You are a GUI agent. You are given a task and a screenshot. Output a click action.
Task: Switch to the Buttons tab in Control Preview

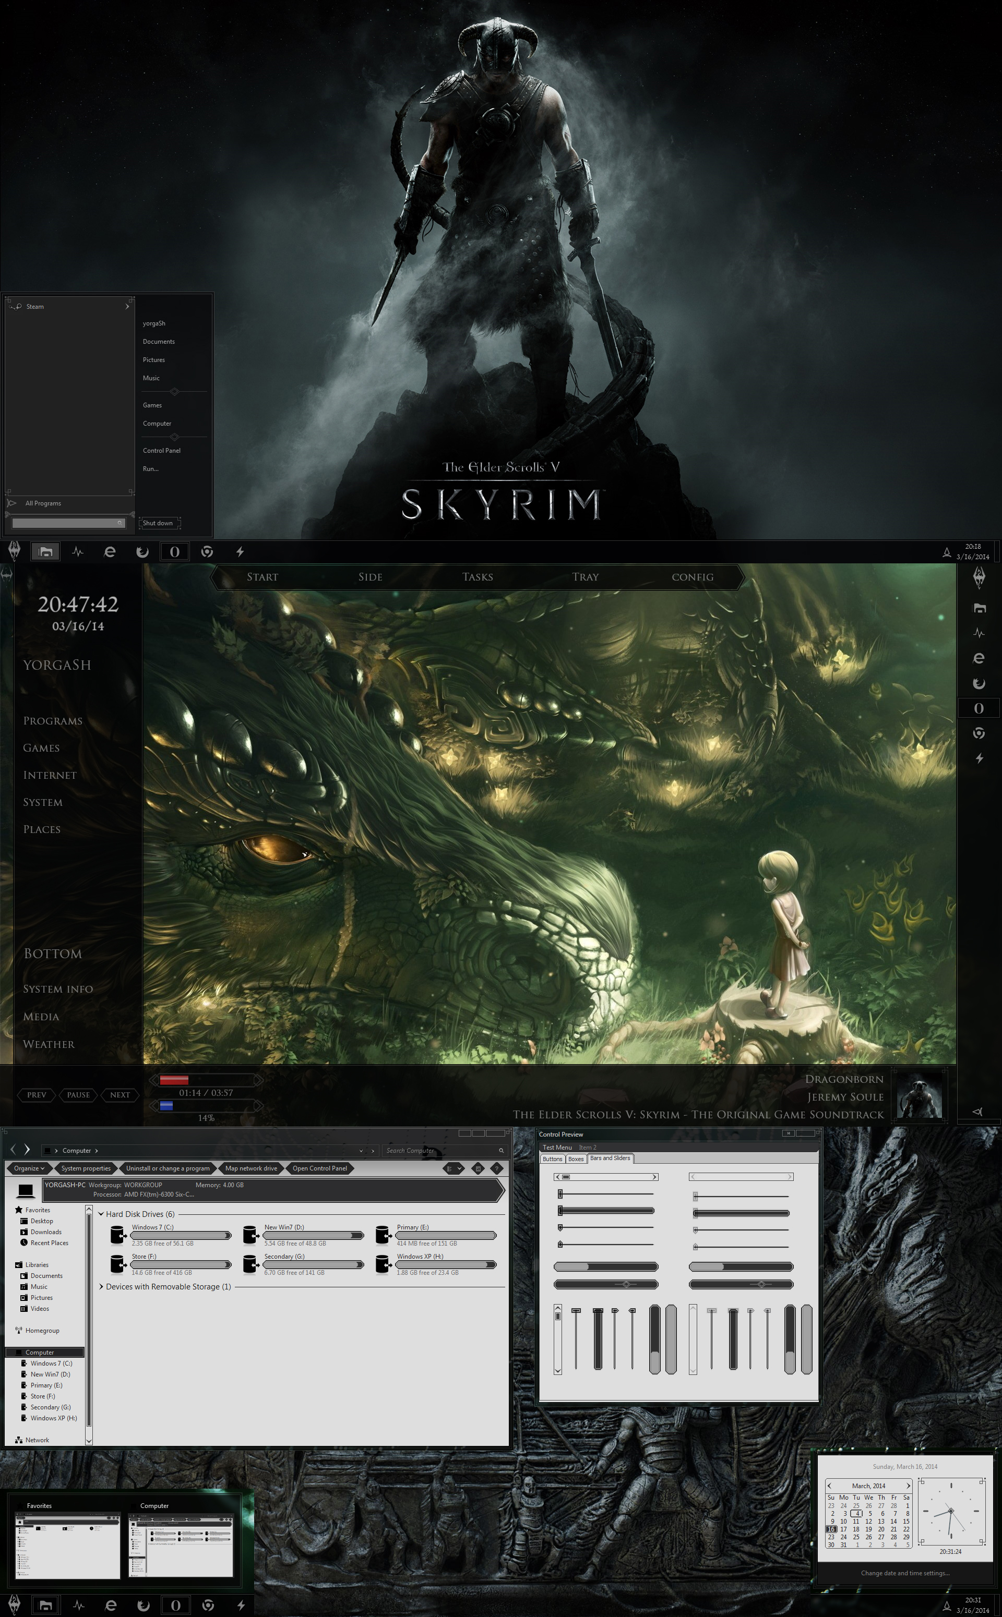(552, 1159)
